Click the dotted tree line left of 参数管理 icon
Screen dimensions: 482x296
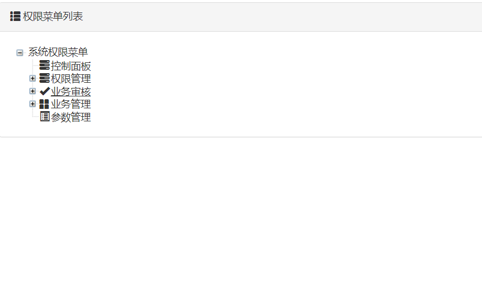point(35,117)
